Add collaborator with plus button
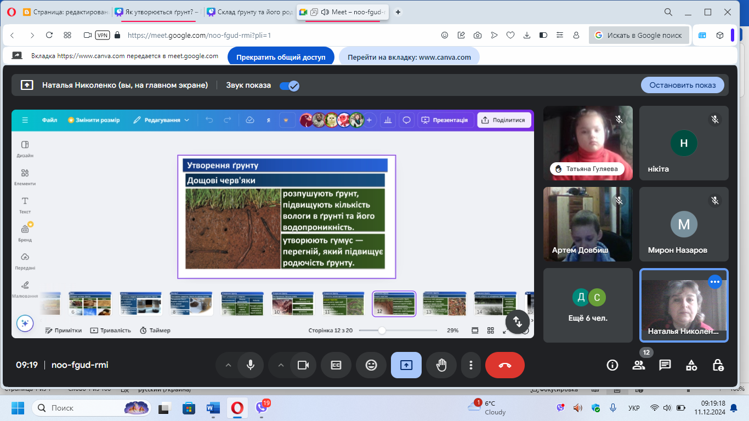This screenshot has height=421, width=749. click(x=369, y=120)
